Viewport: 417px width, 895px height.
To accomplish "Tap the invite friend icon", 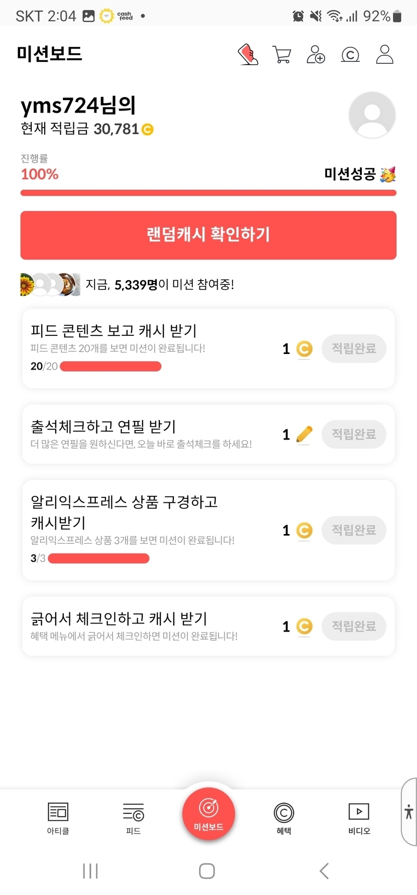I will [x=316, y=54].
